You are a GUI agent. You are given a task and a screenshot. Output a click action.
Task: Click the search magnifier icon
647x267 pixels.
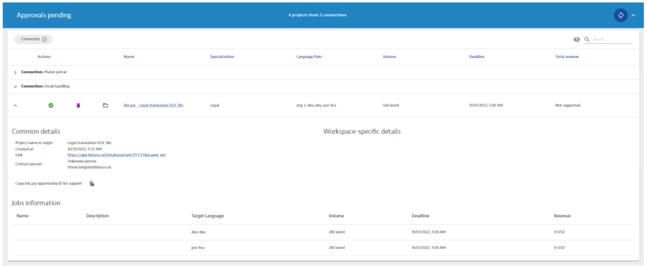[587, 39]
